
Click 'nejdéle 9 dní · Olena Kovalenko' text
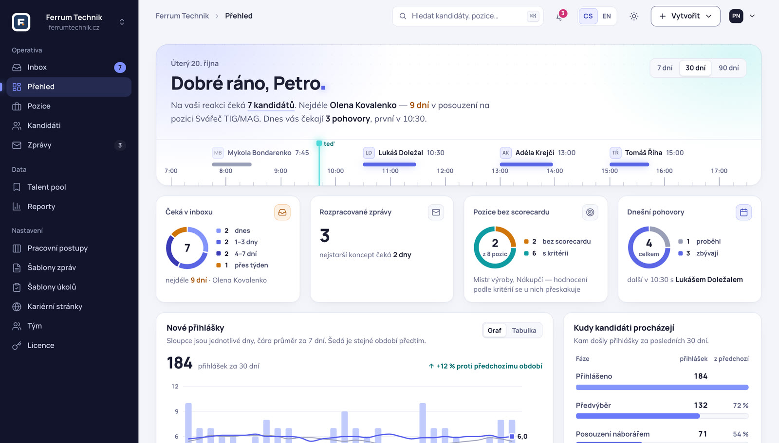[x=216, y=280]
